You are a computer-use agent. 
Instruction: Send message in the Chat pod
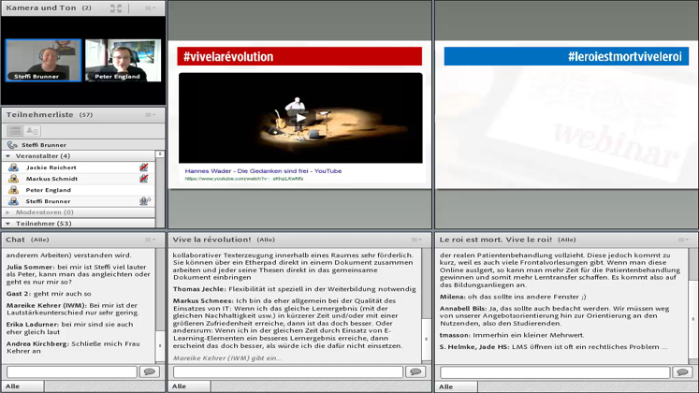tap(149, 371)
